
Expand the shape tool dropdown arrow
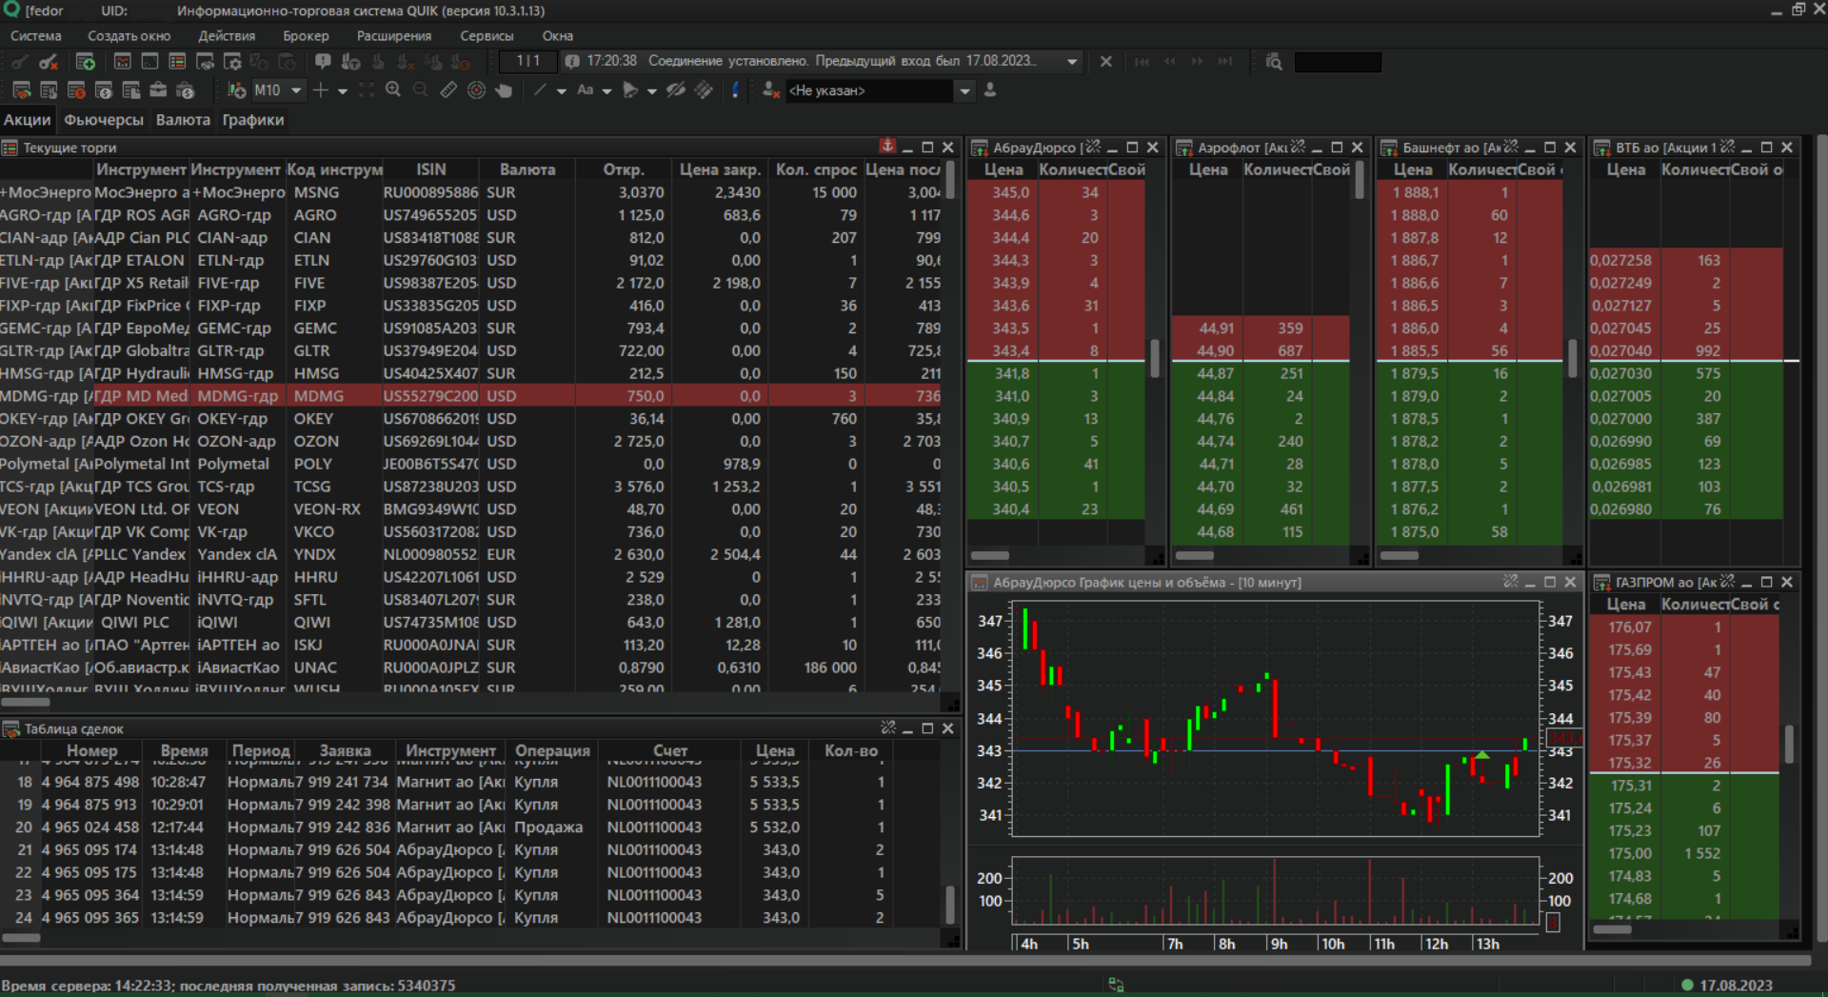pos(651,91)
